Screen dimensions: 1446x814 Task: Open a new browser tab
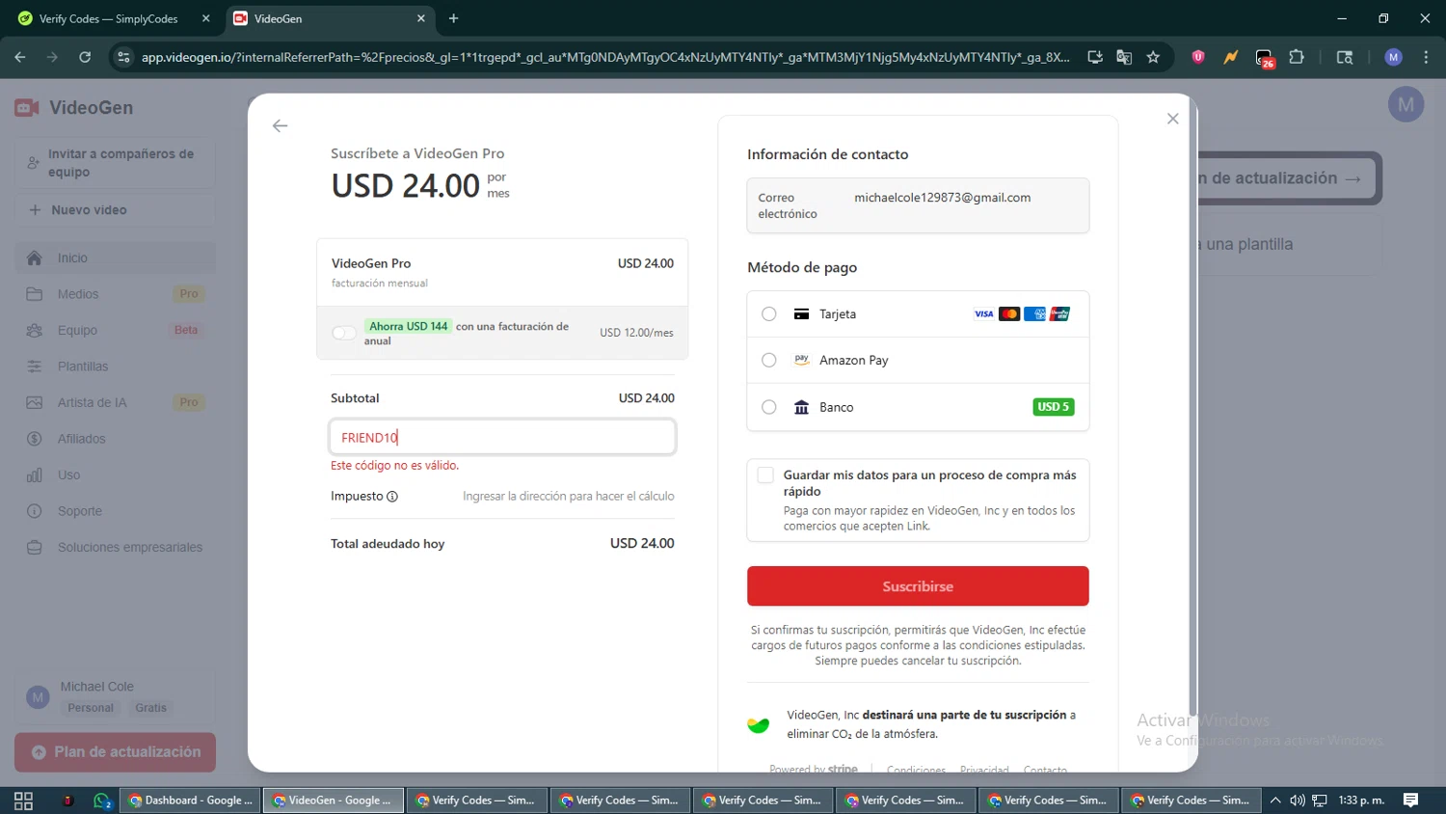(453, 18)
